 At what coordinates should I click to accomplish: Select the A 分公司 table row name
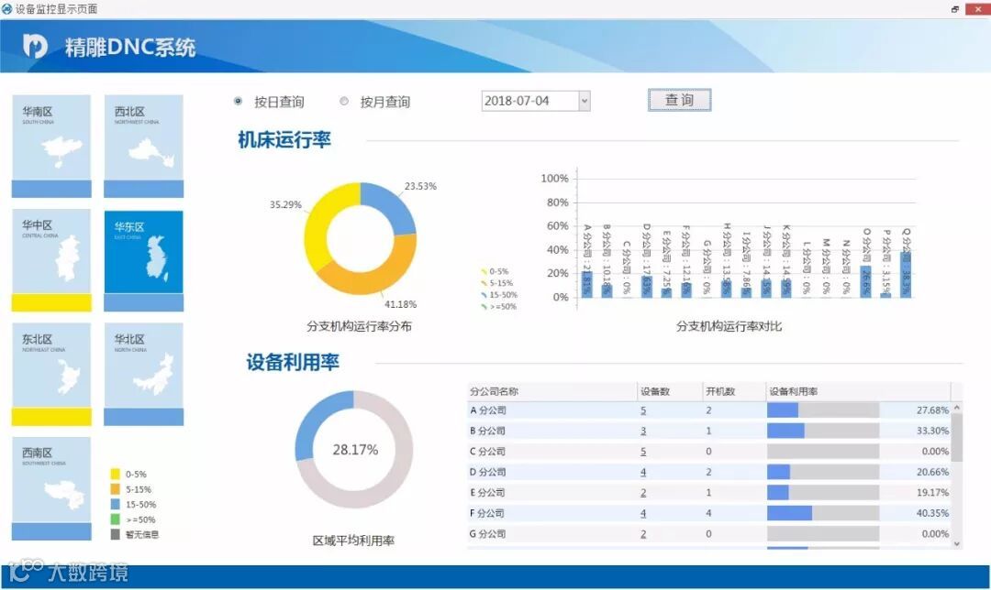[x=488, y=410]
